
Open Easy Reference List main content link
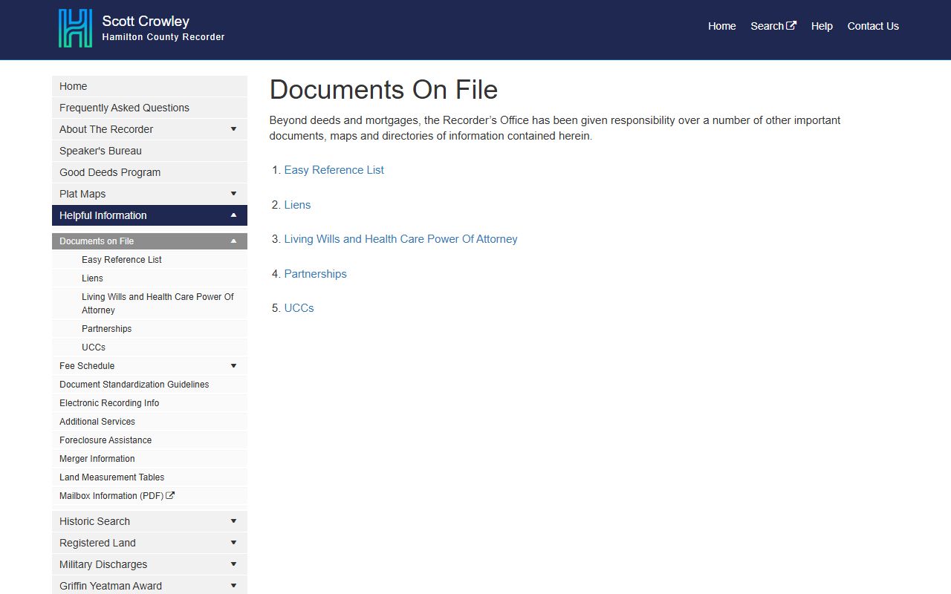click(x=334, y=170)
